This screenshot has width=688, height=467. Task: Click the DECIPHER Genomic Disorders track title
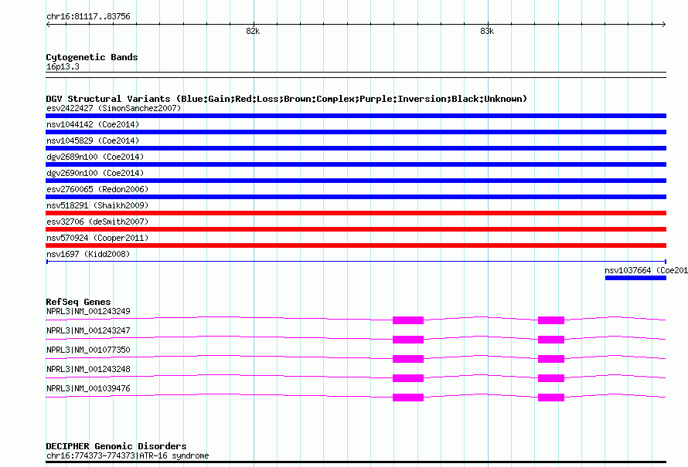click(116, 446)
